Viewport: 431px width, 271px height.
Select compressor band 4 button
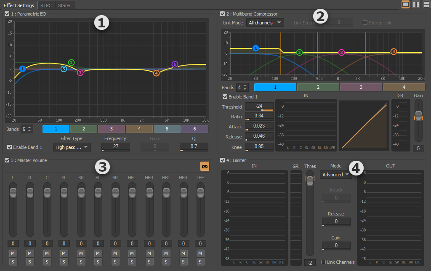pyautogui.click(x=404, y=87)
